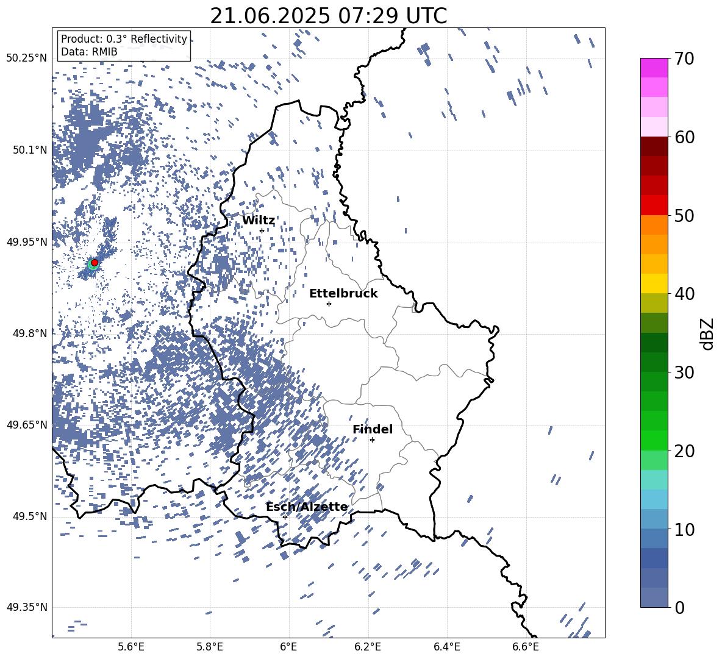Click the cross marker below Findel
The image size is (722, 659).
click(372, 440)
